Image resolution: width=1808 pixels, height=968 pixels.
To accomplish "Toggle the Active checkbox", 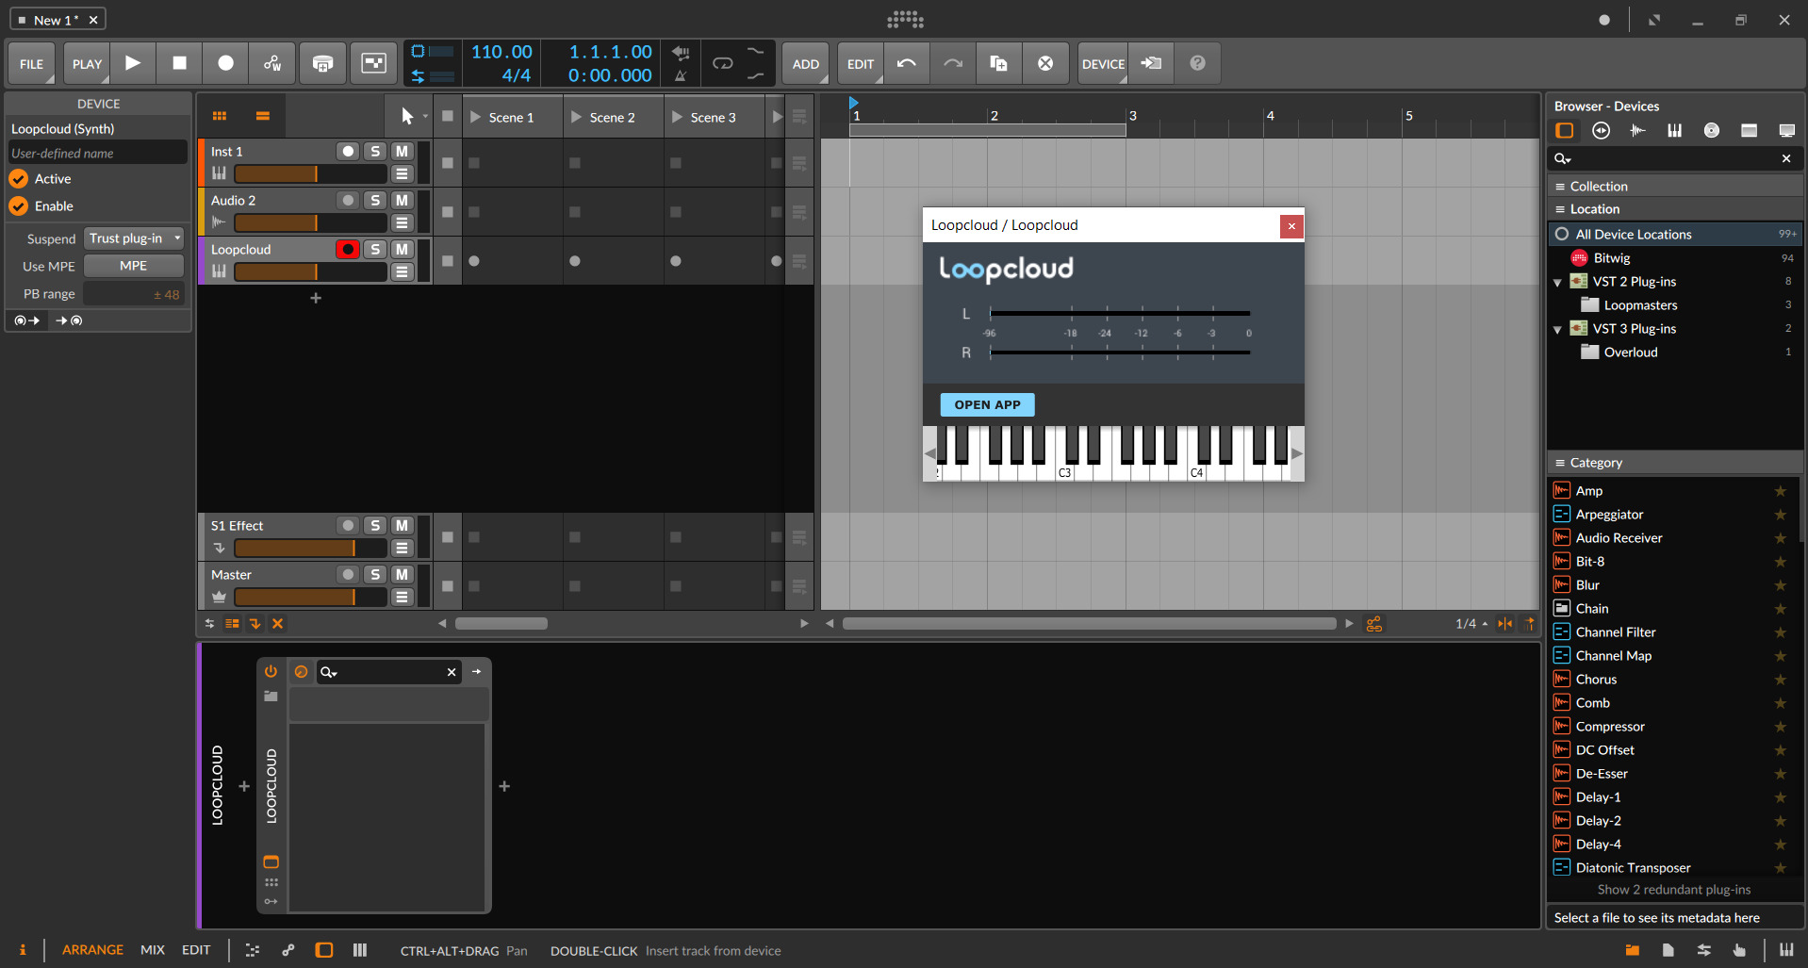I will 19,179.
